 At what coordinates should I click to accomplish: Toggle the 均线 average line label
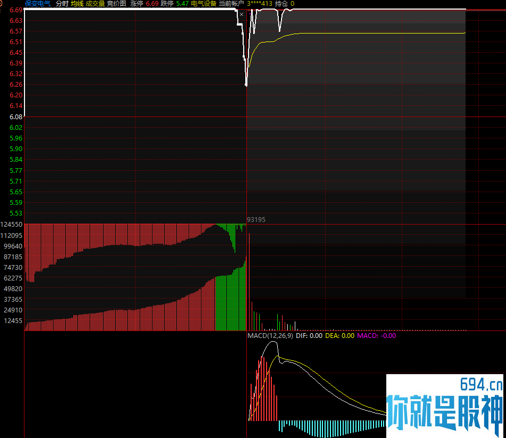click(77, 4)
